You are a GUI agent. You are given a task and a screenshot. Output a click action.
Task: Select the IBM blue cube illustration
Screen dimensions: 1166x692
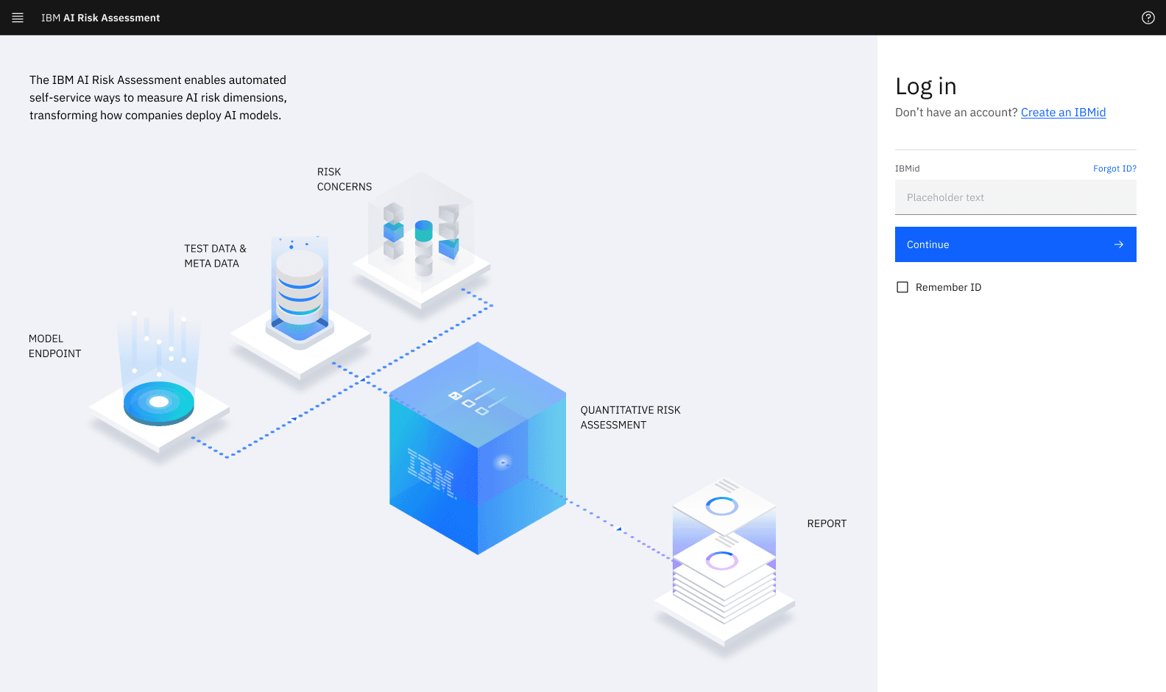pyautogui.click(x=478, y=448)
